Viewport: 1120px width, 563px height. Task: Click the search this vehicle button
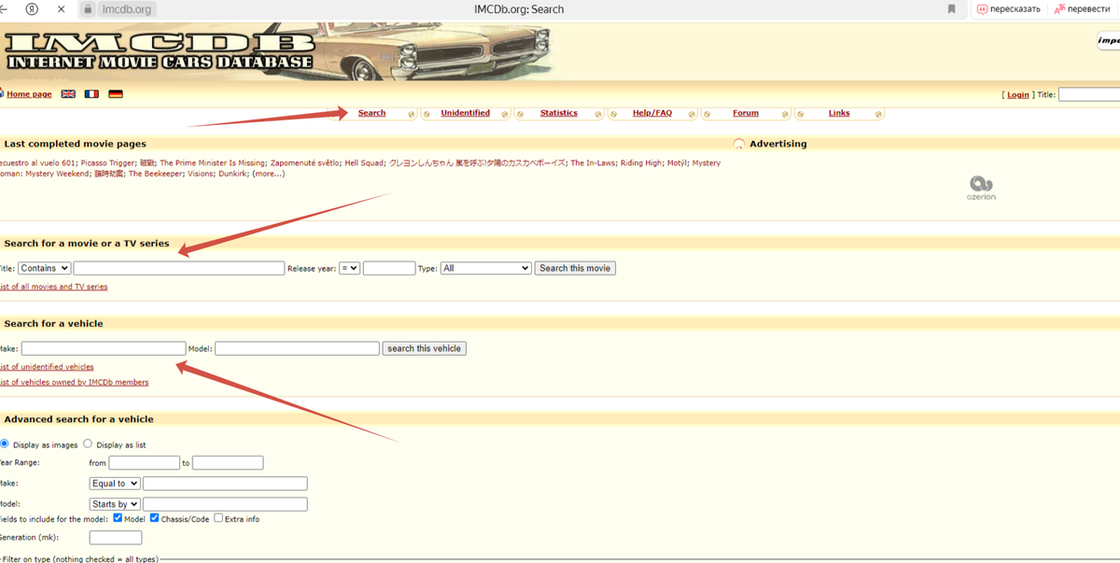pyautogui.click(x=424, y=348)
